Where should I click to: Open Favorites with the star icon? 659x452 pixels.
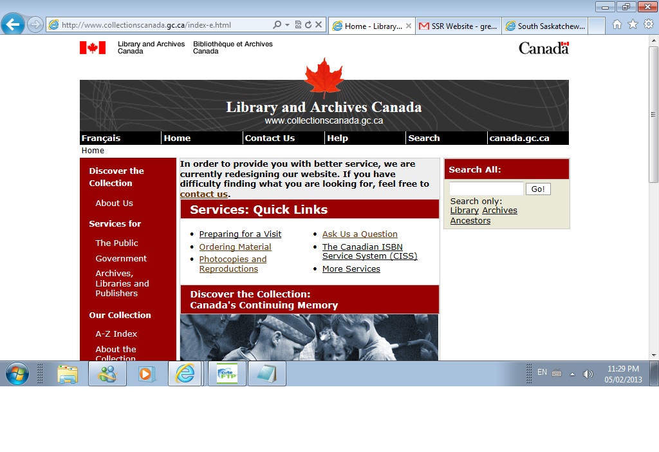(x=633, y=24)
